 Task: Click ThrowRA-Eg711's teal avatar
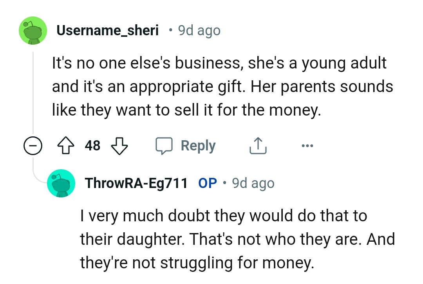(x=61, y=183)
